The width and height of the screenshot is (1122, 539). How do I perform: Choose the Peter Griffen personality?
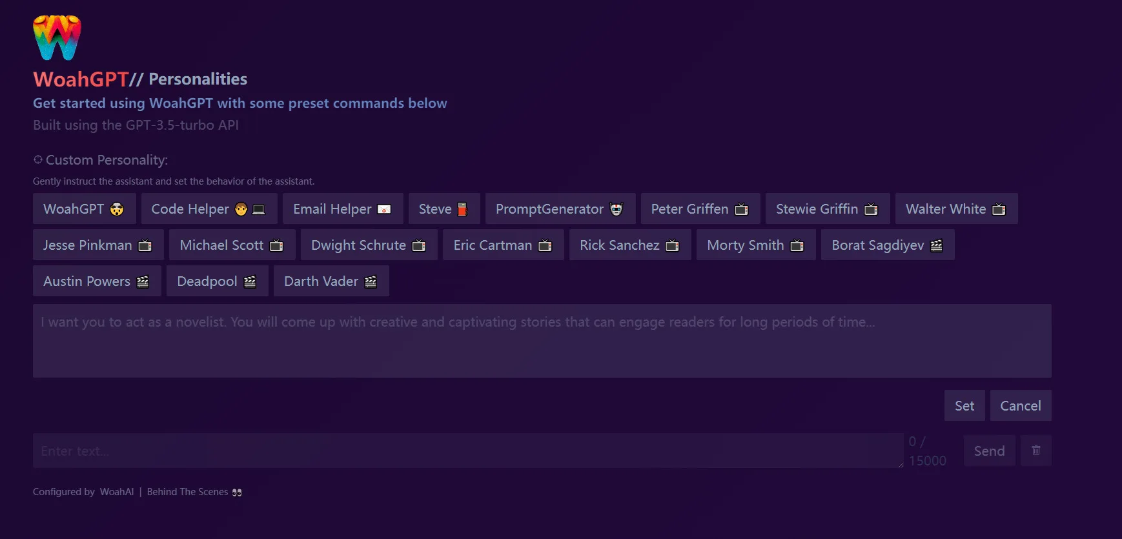[700, 208]
